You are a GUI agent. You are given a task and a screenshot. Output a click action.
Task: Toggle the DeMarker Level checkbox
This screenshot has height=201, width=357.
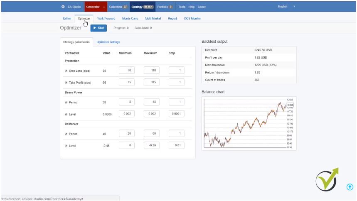click(66, 146)
